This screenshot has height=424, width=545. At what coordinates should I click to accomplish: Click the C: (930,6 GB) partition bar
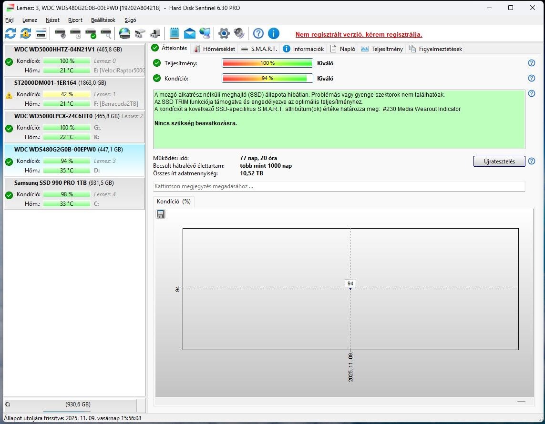[x=70, y=404]
